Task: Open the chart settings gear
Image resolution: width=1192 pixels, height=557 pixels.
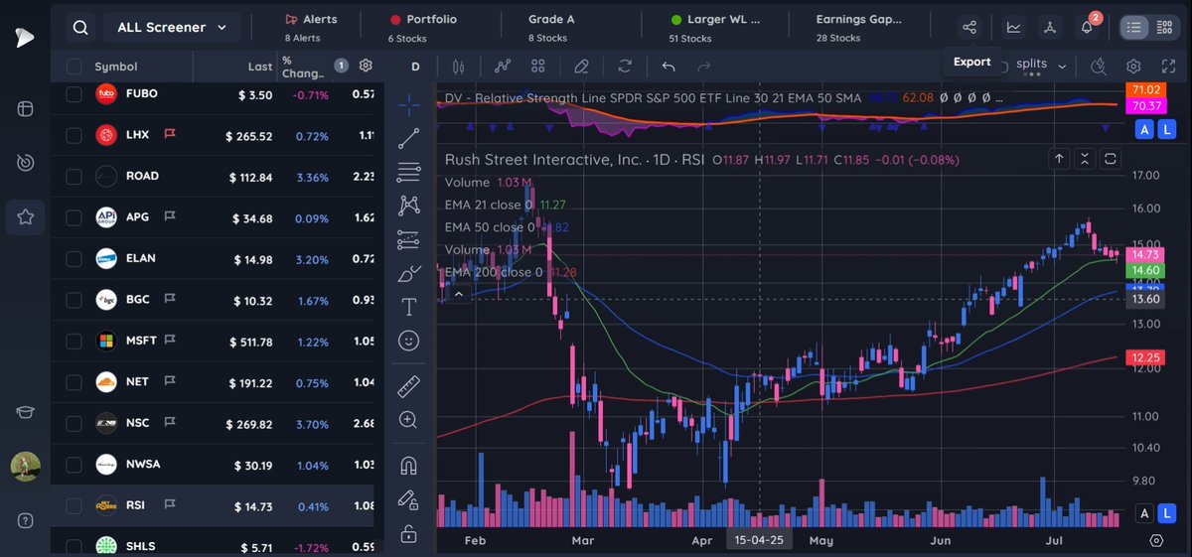Action: click(1133, 67)
